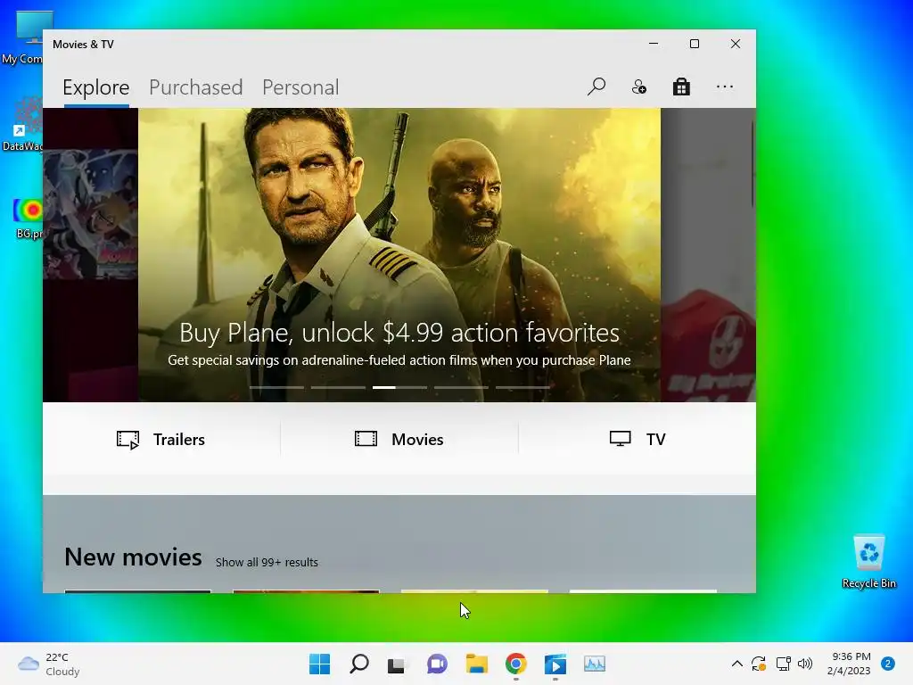Show the previous banner on the left
The width and height of the screenshot is (913, 685).
[90, 254]
